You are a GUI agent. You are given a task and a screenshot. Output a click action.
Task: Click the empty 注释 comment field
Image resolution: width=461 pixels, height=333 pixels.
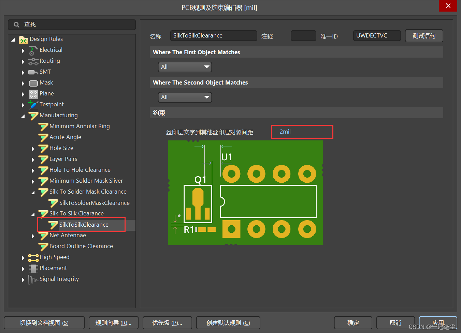point(303,35)
